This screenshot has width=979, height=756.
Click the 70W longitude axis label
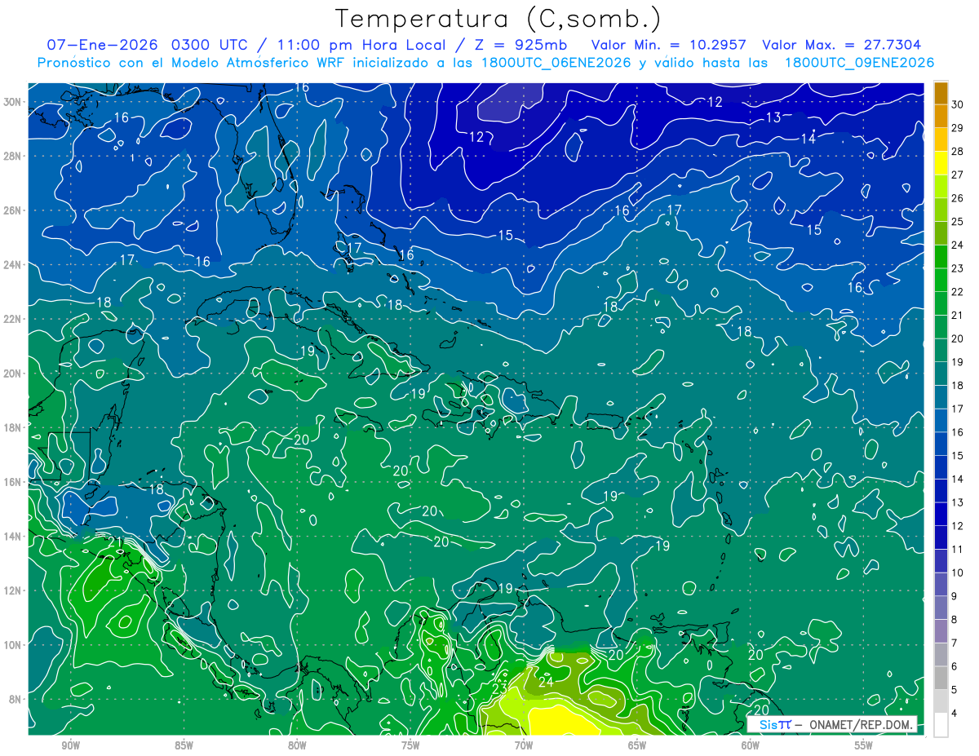tap(524, 745)
